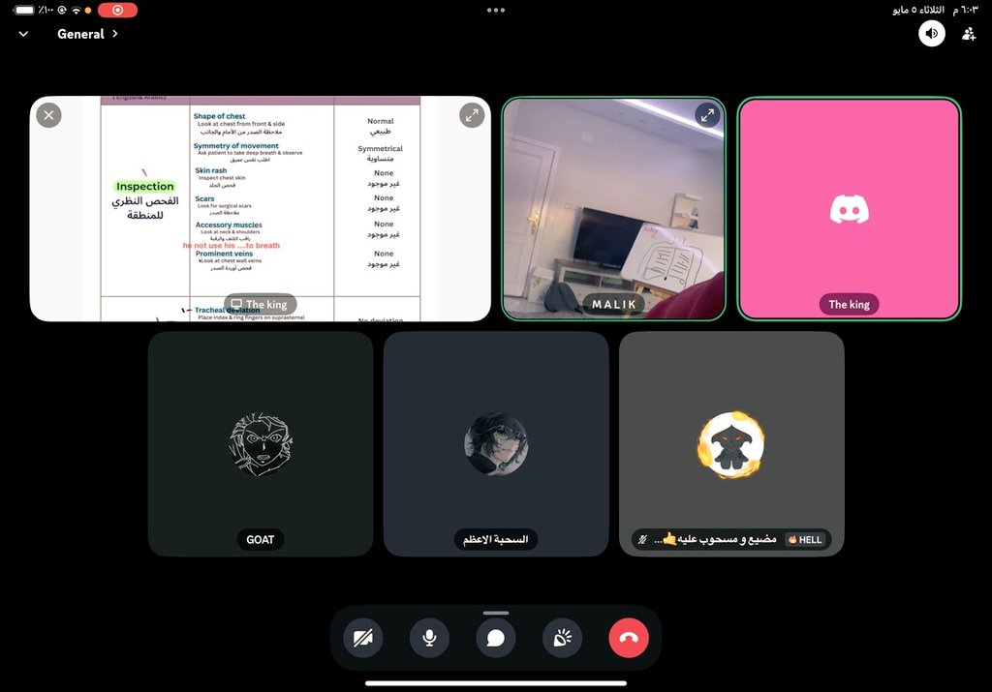This screenshot has width=992, height=692.
Task: Tap the MALIK name label
Action: pos(613,304)
